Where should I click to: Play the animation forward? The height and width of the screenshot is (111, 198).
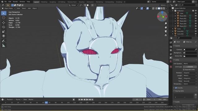tap(87, 100)
